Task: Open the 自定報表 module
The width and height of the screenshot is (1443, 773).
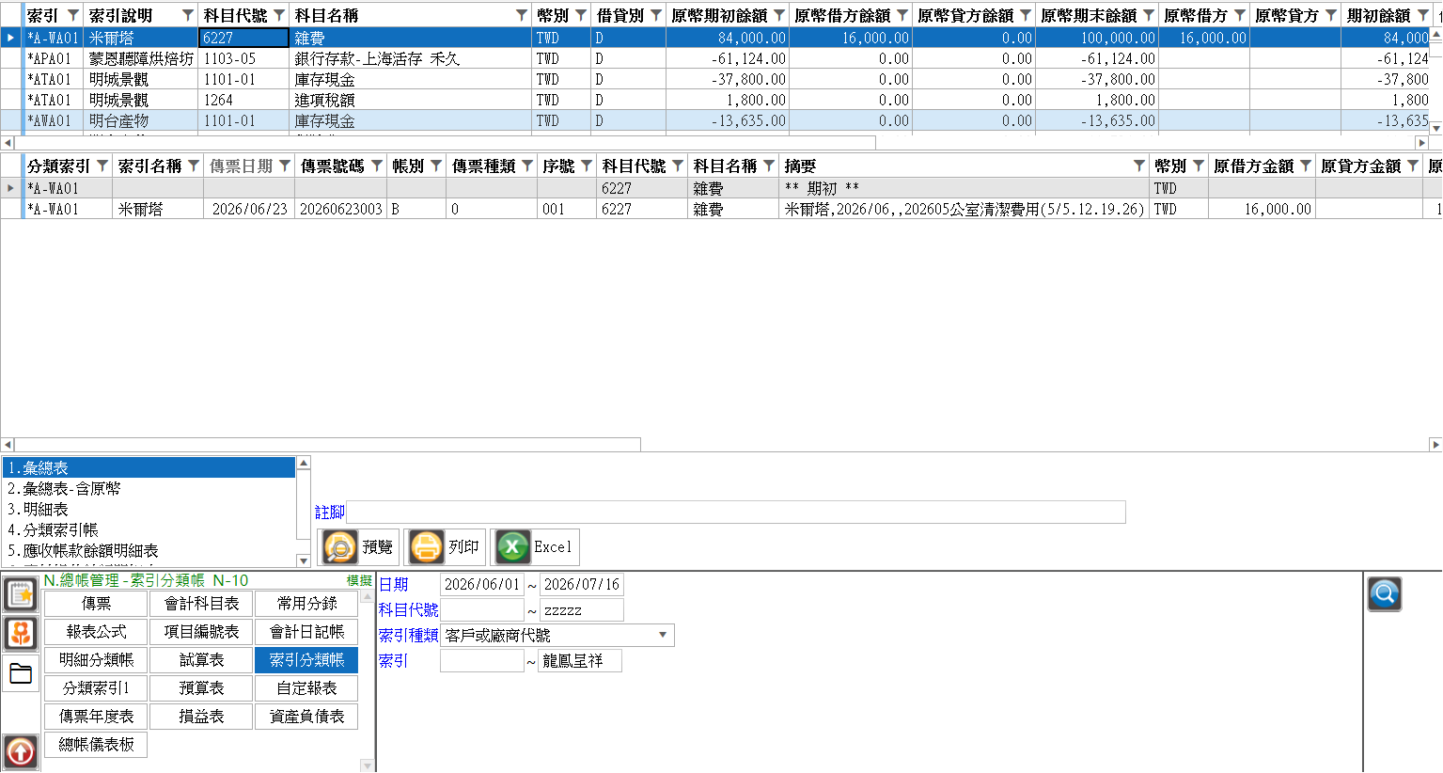Action: click(306, 688)
